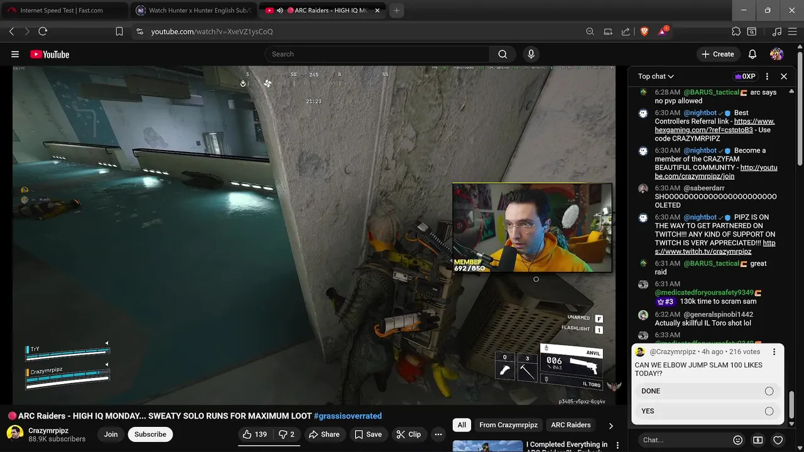Click the YouTube search field
804x452 pixels.
pos(377,55)
